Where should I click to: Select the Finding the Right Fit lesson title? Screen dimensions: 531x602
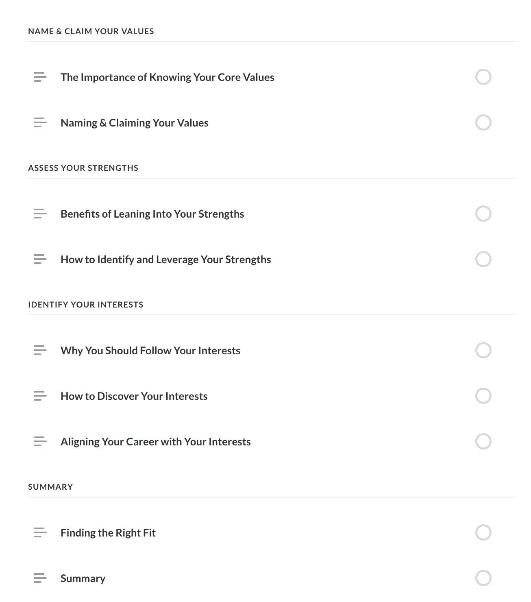(x=108, y=533)
